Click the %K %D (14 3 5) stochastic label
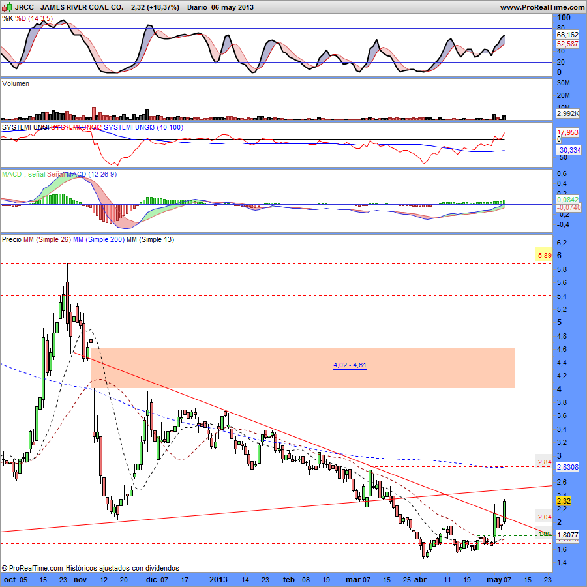The image size is (587, 587). (x=27, y=18)
